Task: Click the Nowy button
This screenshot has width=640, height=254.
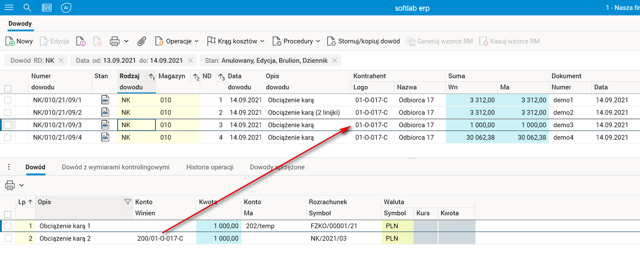Action: [x=19, y=41]
